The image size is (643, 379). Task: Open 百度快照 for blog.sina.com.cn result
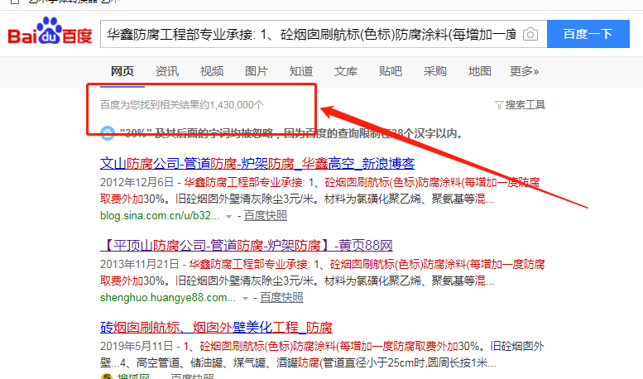(266, 215)
